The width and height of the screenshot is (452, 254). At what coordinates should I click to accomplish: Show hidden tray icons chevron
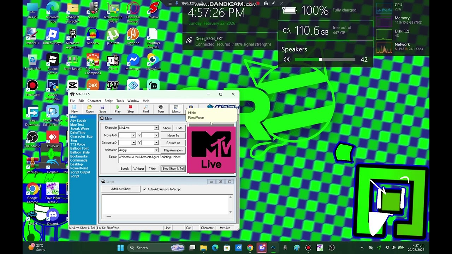point(362,248)
